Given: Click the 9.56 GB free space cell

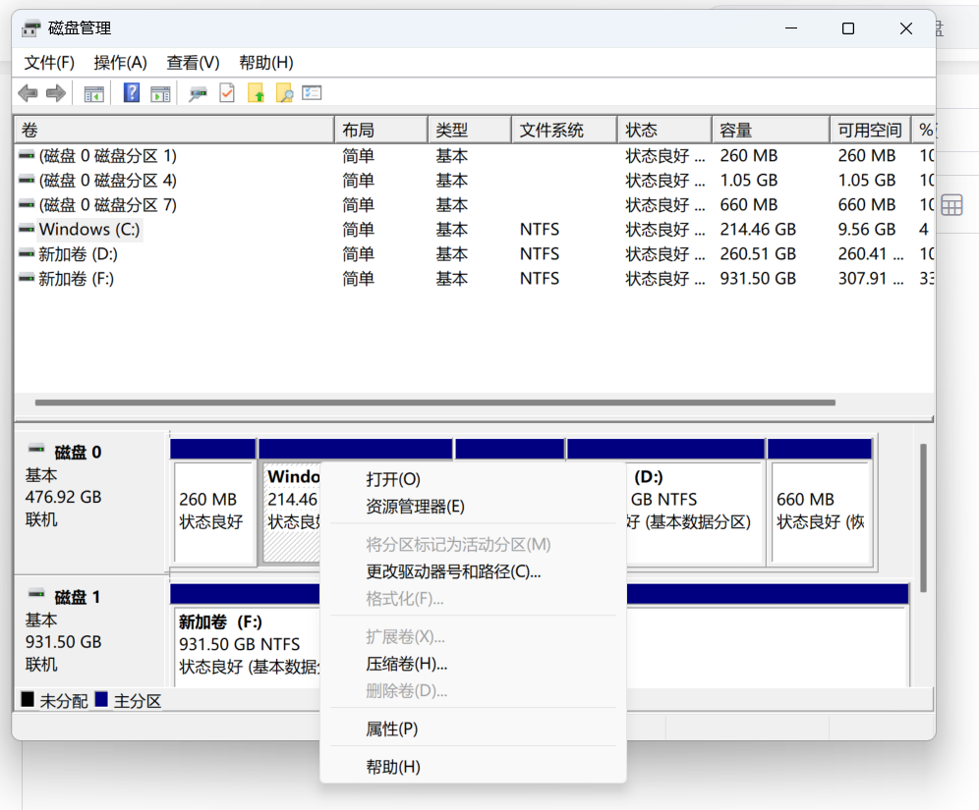Looking at the screenshot, I should (866, 230).
